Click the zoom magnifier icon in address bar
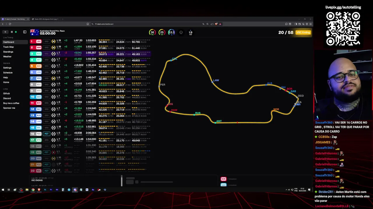Image resolution: width=373 pixels, height=209 pixels. tap(207, 24)
